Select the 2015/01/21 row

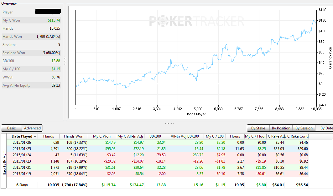157,168
